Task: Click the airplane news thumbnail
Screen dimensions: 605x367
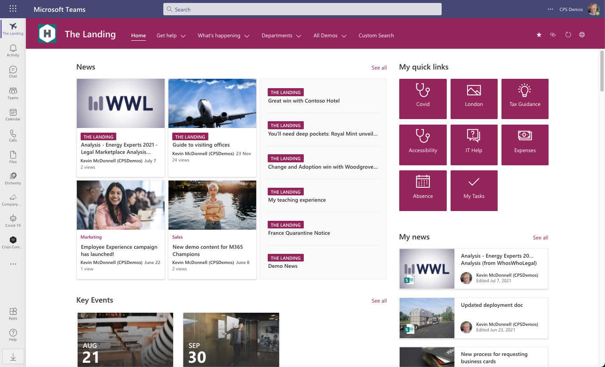Action: pyautogui.click(x=212, y=103)
